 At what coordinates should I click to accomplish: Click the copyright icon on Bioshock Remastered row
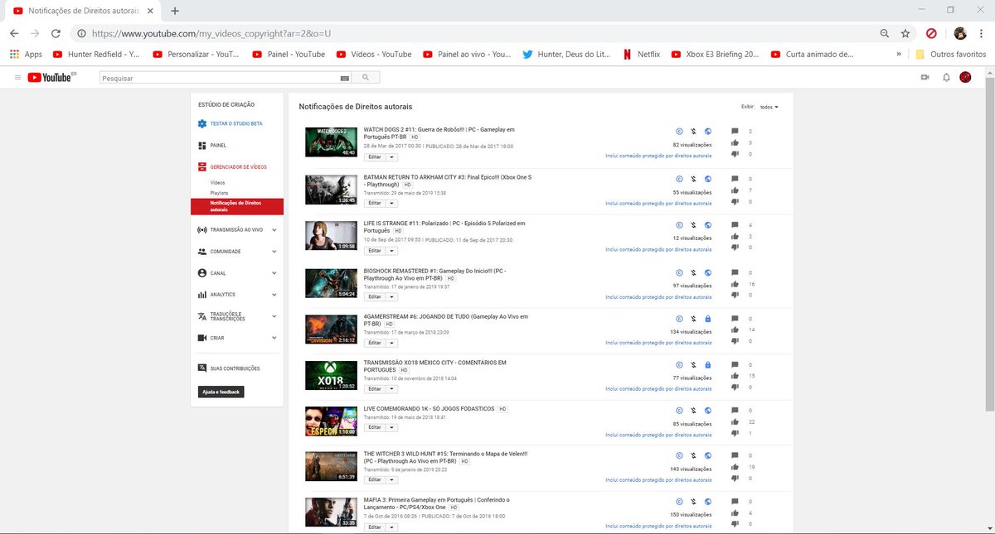tap(679, 272)
